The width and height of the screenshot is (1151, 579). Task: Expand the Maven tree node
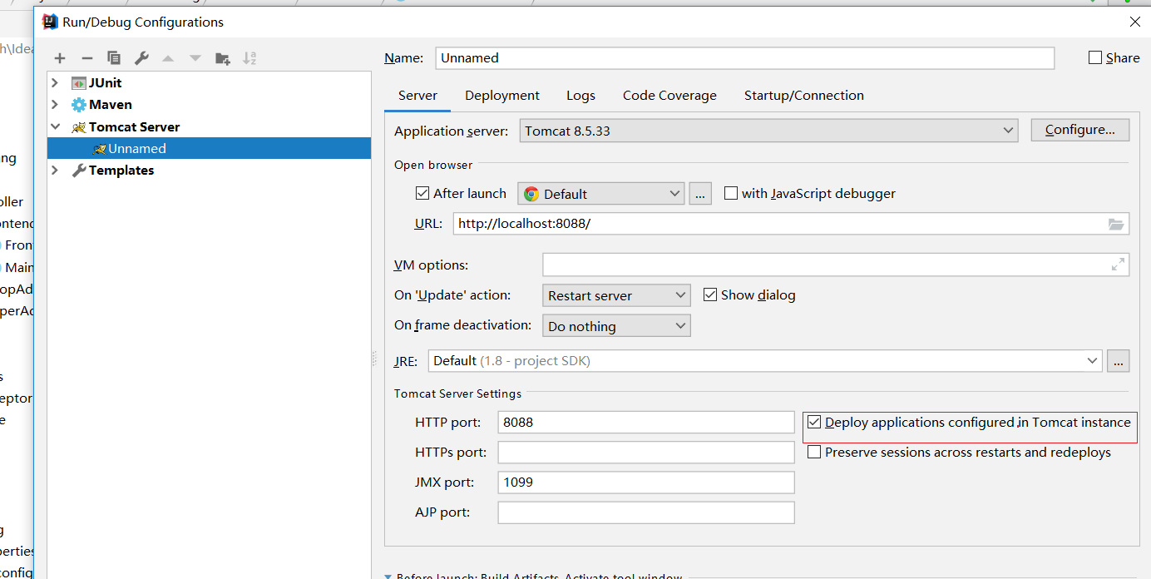click(x=55, y=104)
